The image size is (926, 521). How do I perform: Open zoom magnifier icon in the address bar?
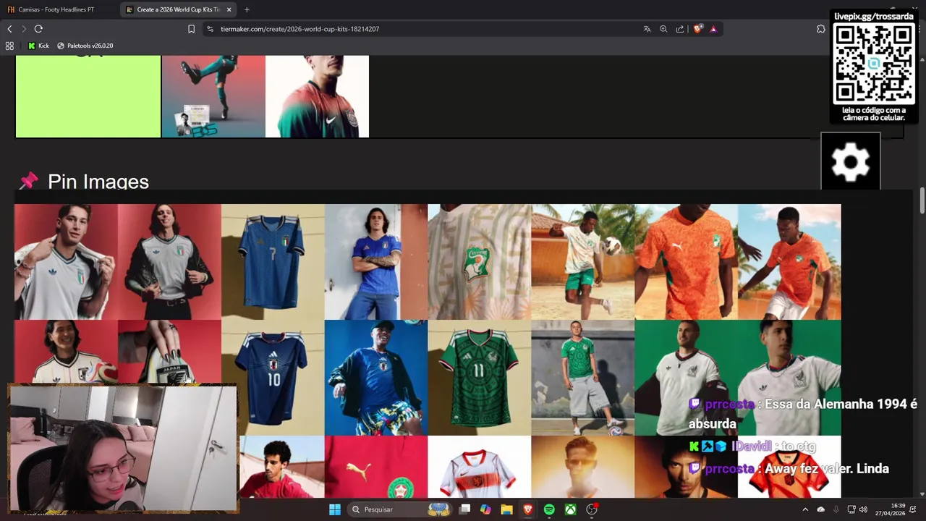coord(663,29)
